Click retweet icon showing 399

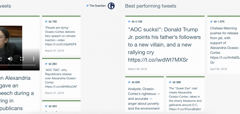point(174,82)
